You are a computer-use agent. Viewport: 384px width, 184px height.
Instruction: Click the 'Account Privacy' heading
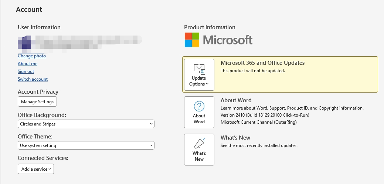tap(38, 92)
